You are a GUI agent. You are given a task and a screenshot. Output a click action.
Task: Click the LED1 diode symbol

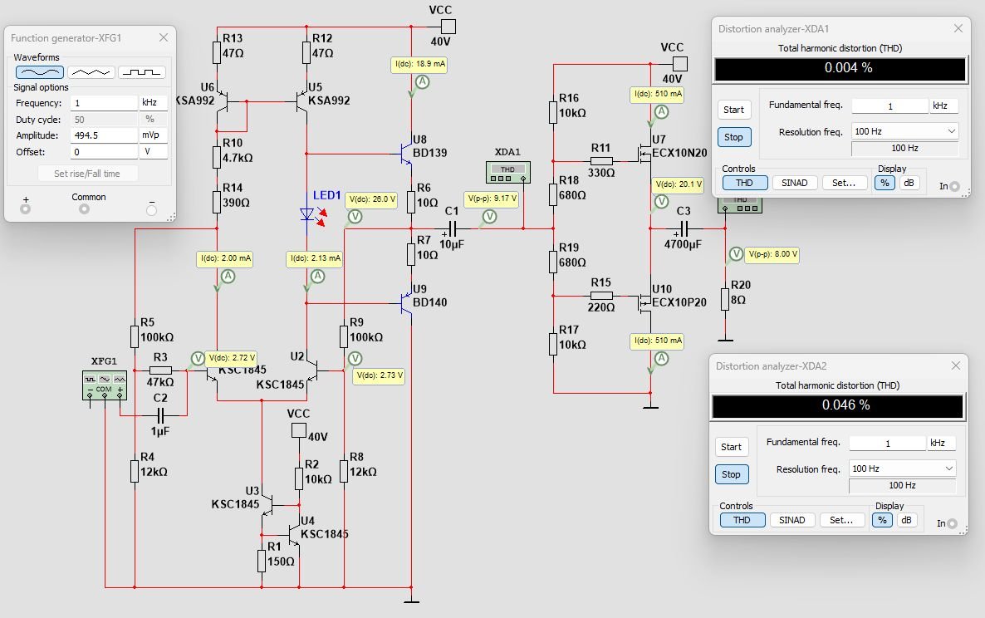click(x=307, y=215)
